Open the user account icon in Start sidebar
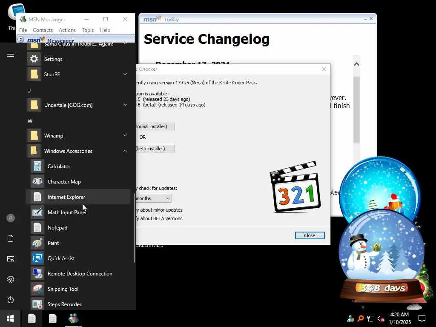 click(11, 218)
